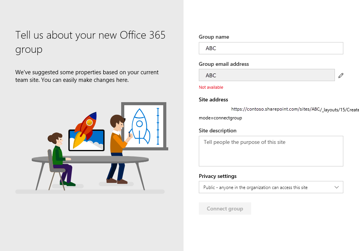
Task: Click the 'Not available' error text
Action: [x=211, y=87]
